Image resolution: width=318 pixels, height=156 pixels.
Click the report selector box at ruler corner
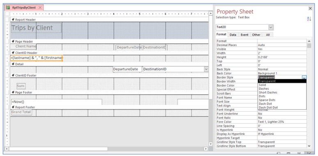pos(7,14)
